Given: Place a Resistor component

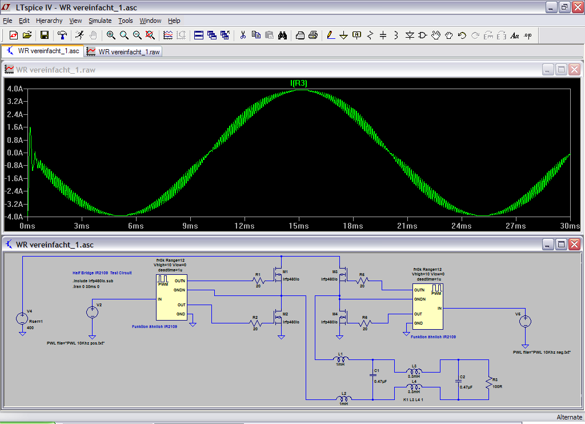Looking at the screenshot, I should pos(370,35).
